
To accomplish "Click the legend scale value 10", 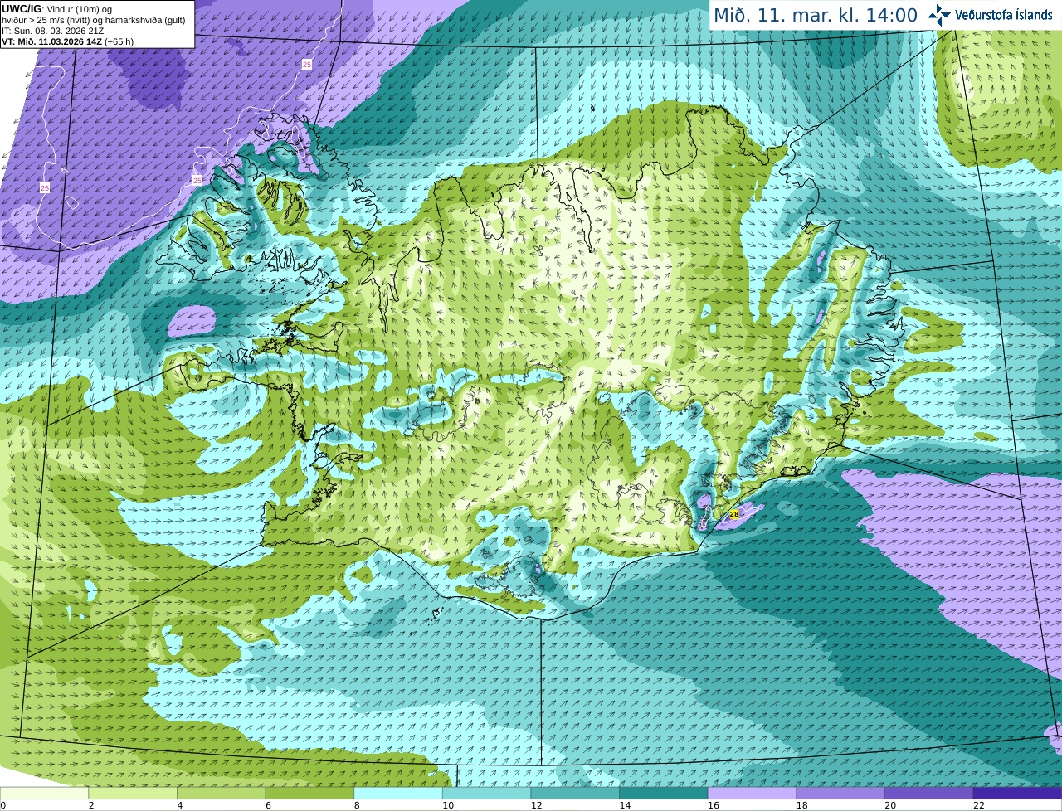I will tap(448, 804).
